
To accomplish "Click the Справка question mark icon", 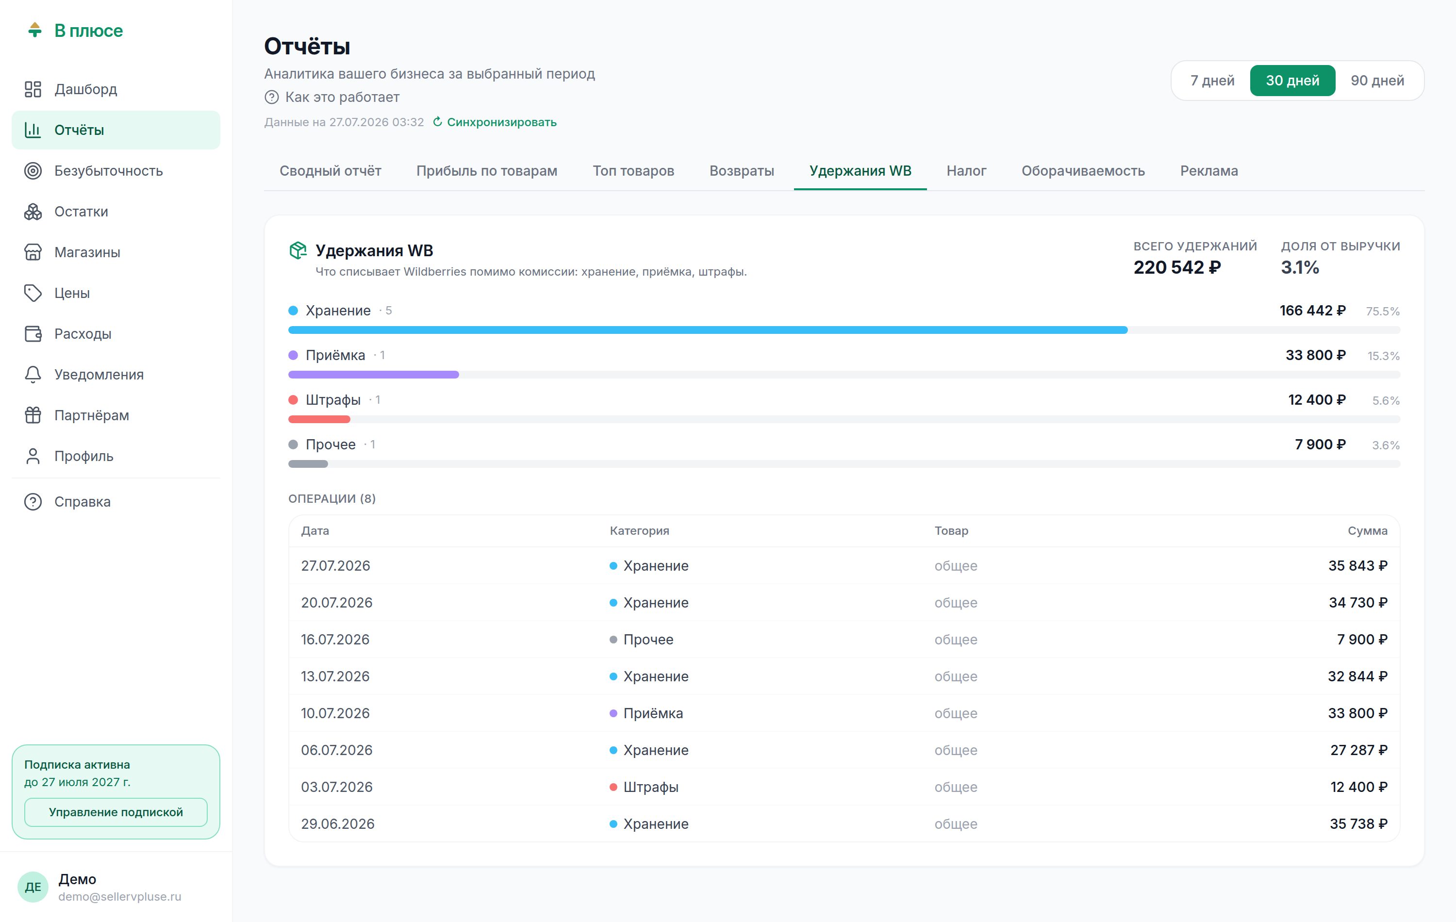I will 33,502.
